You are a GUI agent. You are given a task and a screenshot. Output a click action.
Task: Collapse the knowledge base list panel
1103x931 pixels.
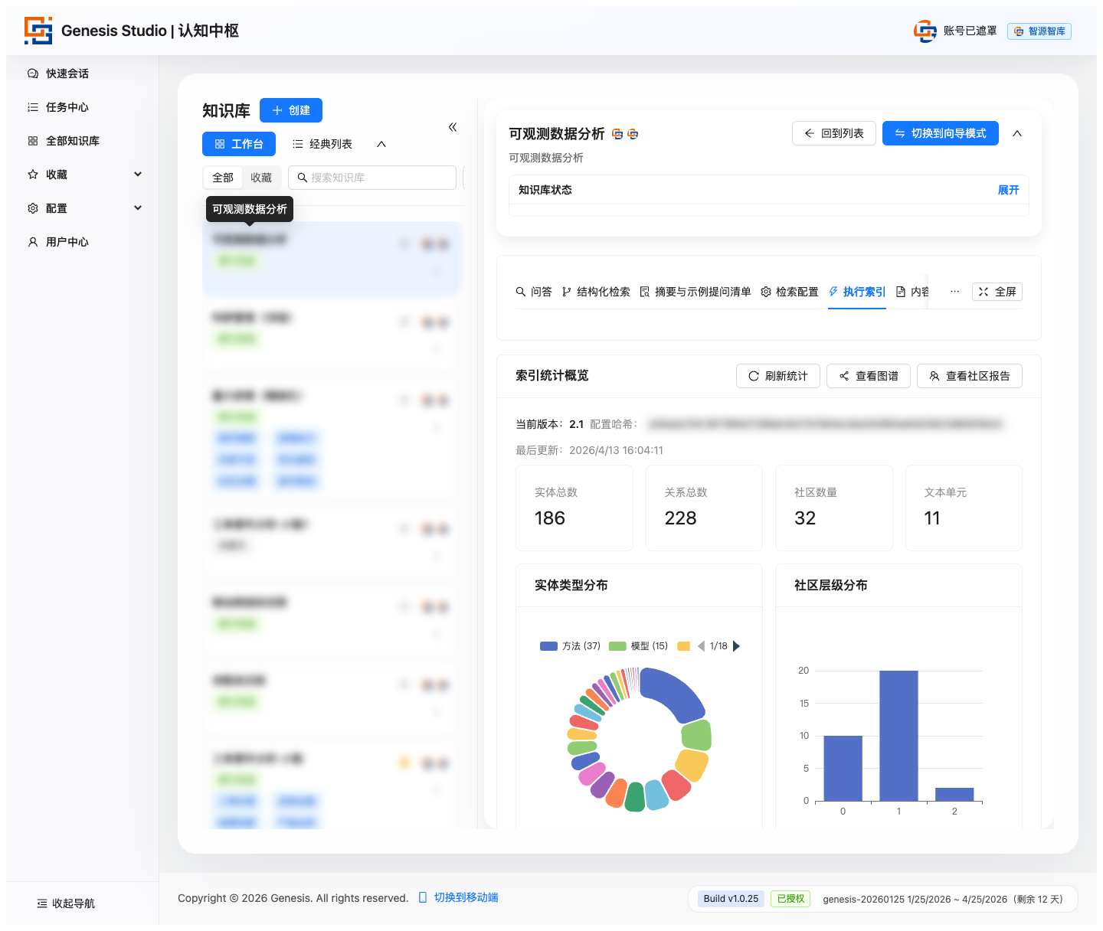[453, 127]
